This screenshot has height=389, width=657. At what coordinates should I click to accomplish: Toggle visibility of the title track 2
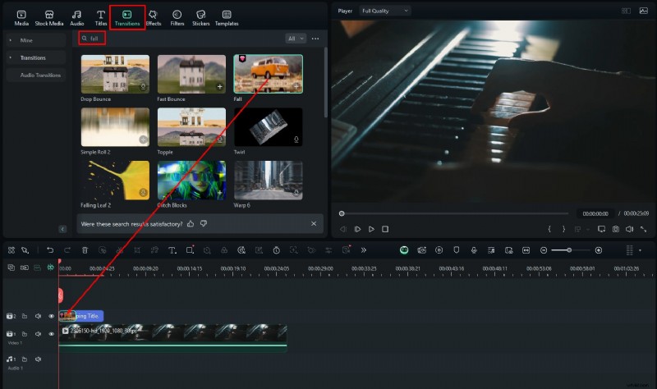(51, 316)
